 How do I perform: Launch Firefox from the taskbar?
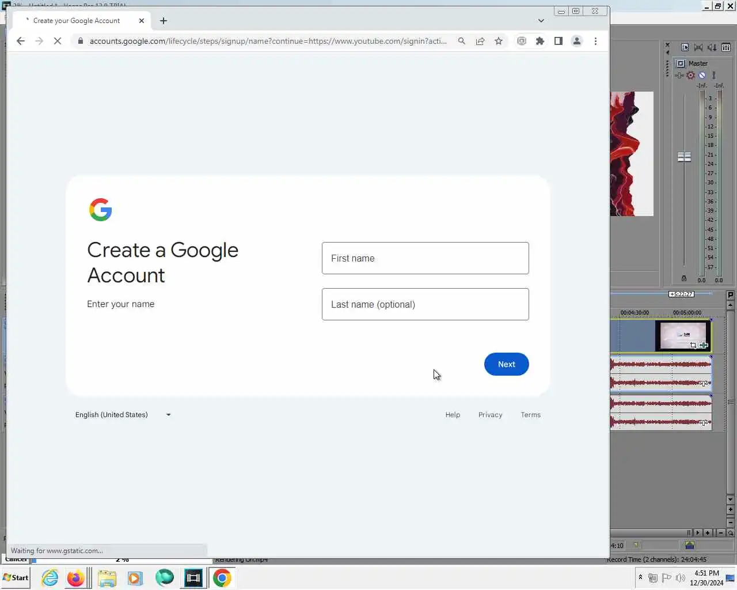click(x=75, y=578)
